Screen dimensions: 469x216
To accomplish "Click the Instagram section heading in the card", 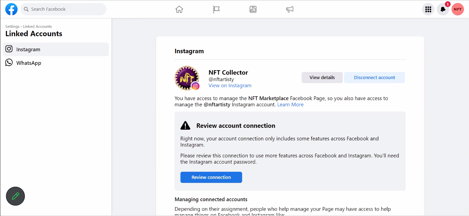I will (x=189, y=51).
